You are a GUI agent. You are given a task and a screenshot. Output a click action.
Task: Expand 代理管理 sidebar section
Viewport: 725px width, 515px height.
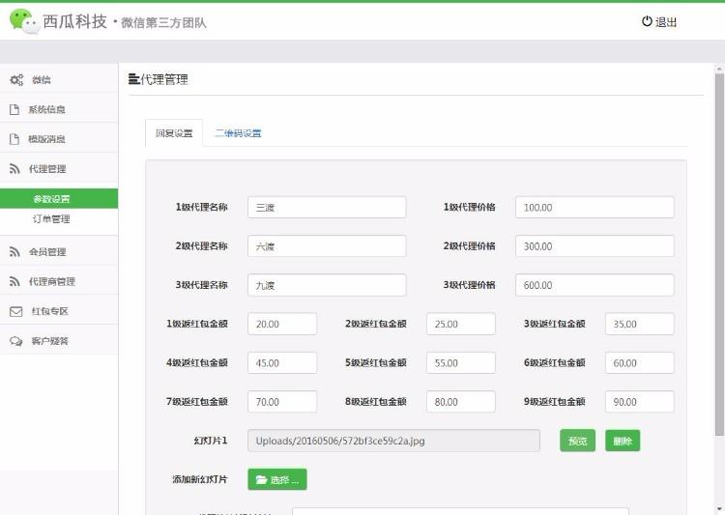(x=59, y=169)
